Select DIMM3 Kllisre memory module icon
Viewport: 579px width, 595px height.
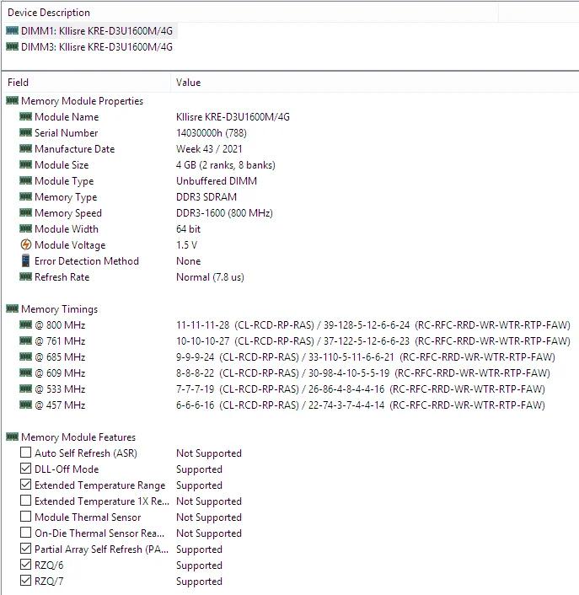coord(12,46)
